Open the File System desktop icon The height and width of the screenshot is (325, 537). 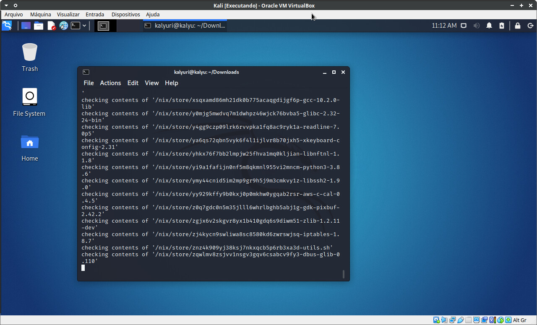[x=29, y=102]
